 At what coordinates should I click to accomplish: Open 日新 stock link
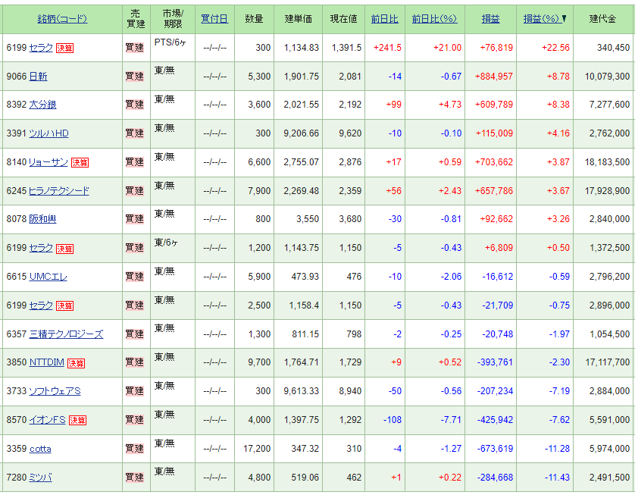(x=38, y=76)
